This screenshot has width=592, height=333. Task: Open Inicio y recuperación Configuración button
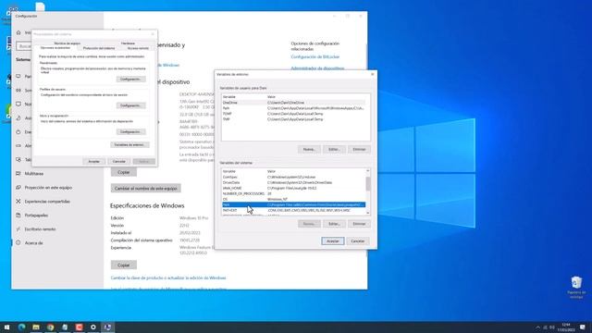[130, 131]
